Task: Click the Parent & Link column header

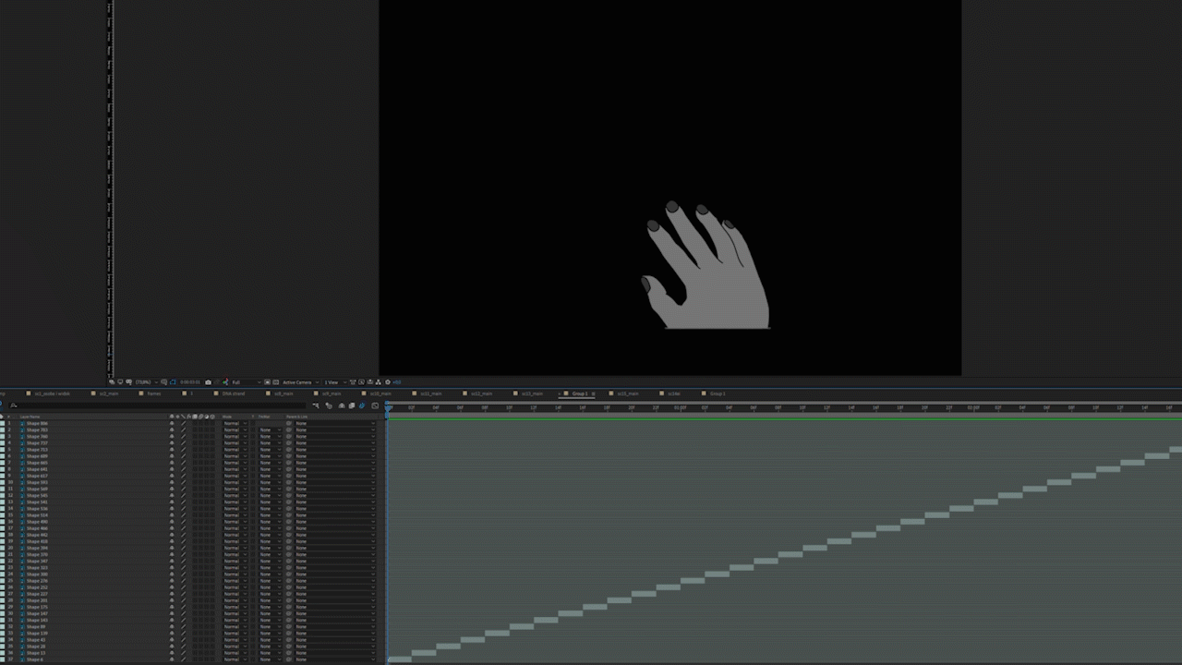Action: (x=296, y=417)
